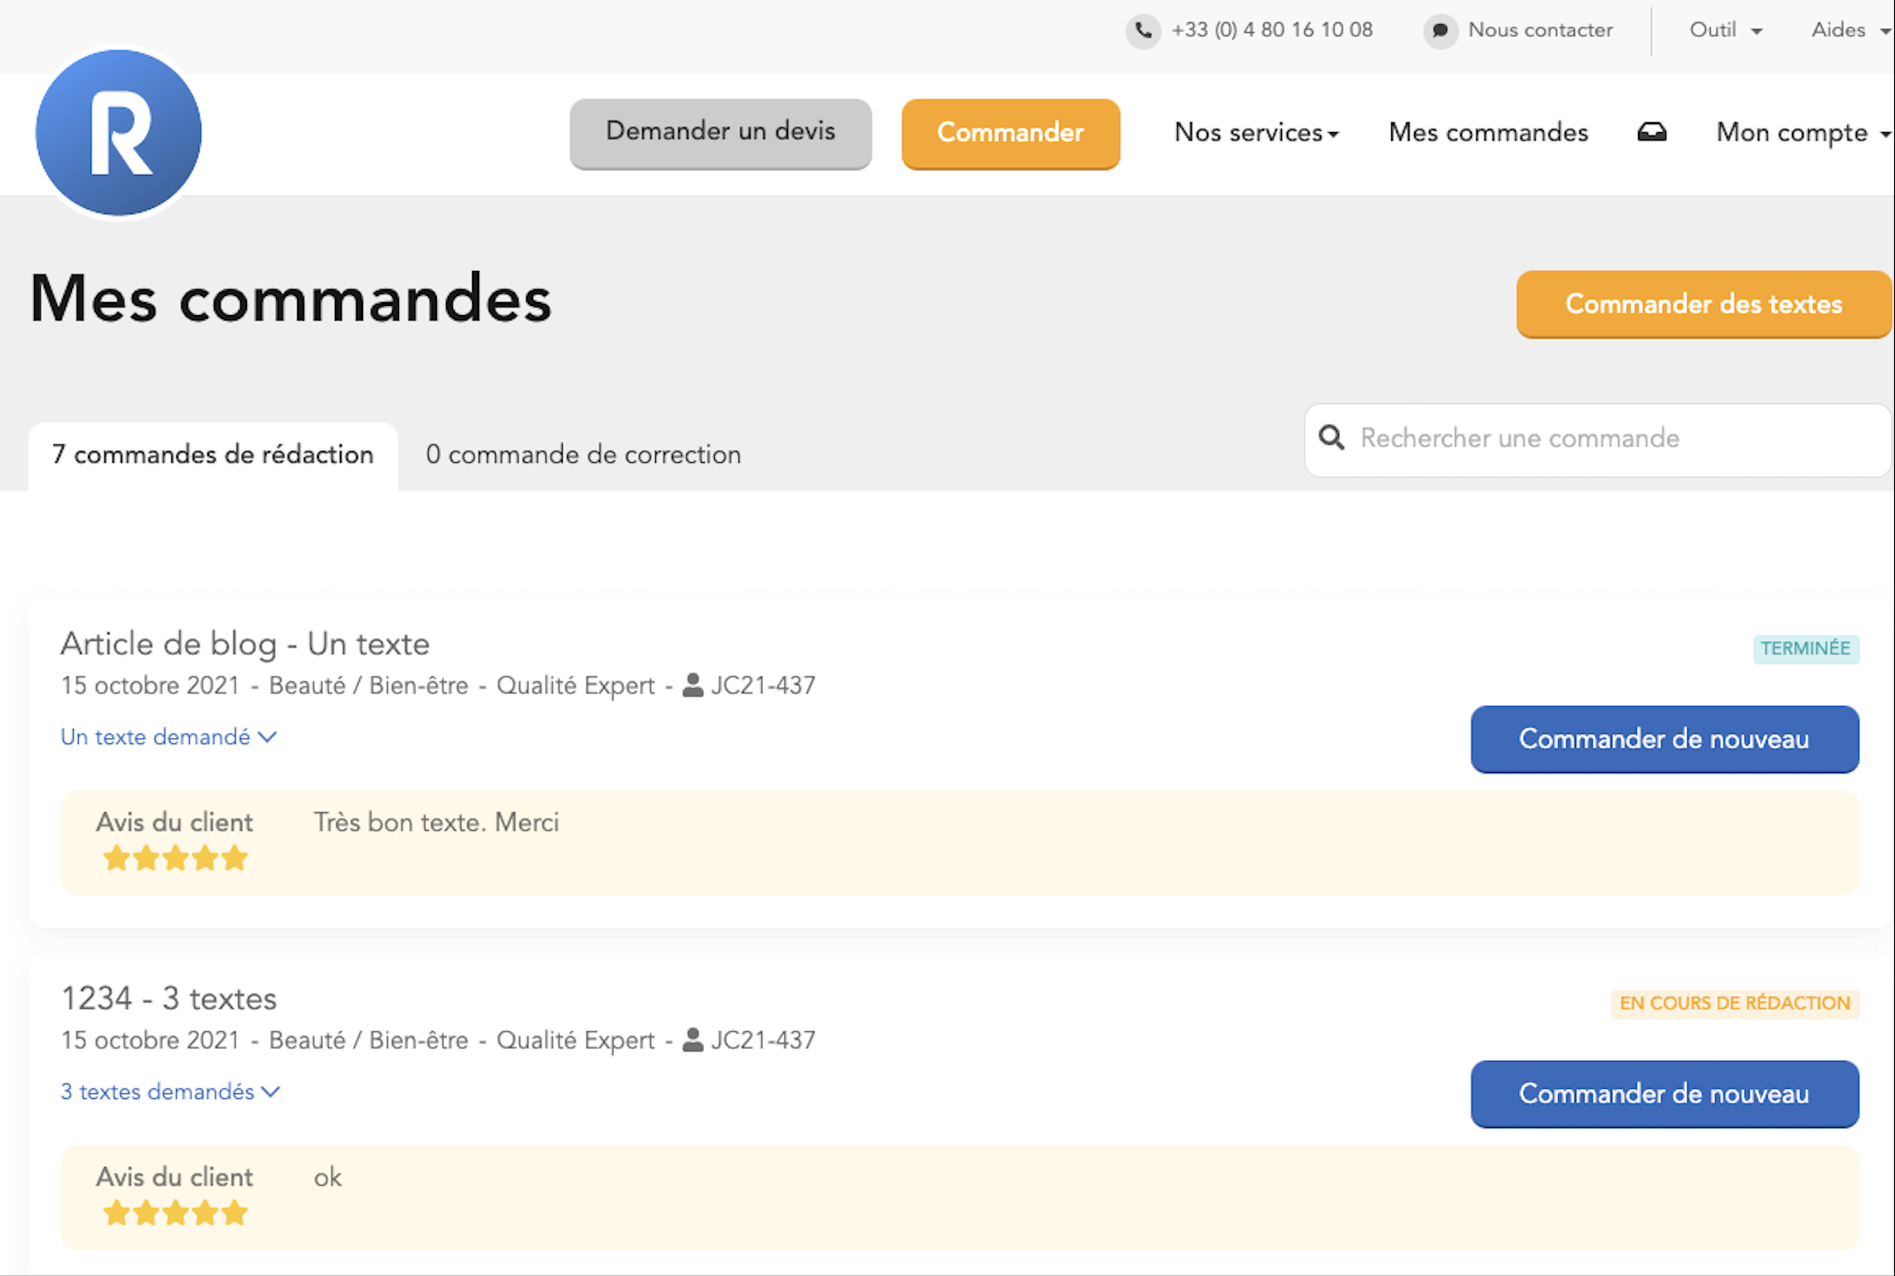
Task: Reorder the 1234 - 3 textes command
Action: coord(1665,1094)
